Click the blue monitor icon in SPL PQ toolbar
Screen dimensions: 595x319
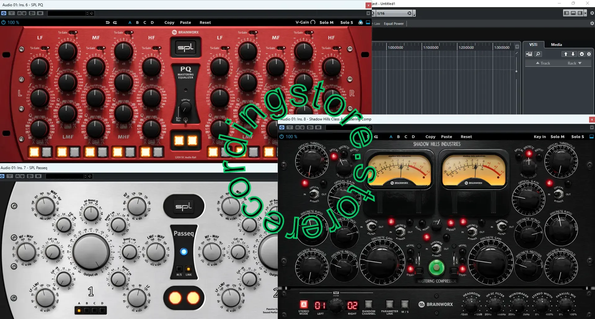368,22
